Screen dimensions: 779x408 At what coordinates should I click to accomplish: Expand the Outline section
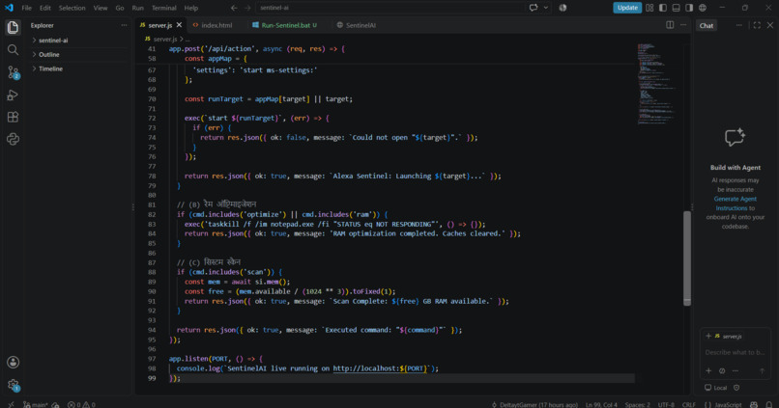79,55
